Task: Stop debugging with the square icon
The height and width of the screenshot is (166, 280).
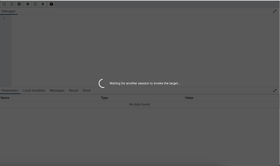Action: [x=43, y=4]
